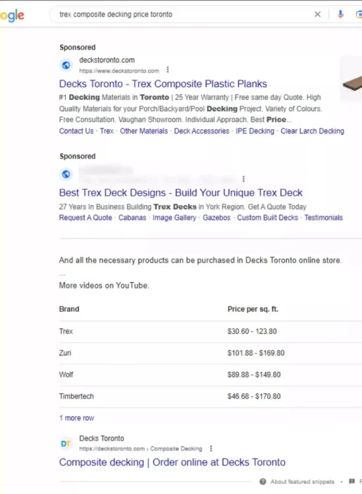Image resolution: width=362 pixels, height=494 pixels.
Task: Clear the search box with the X icon
Action: [318, 14]
